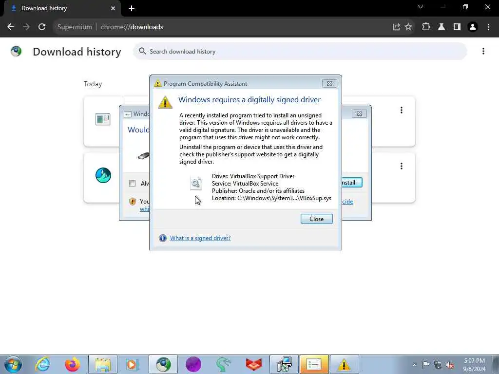Open Action Center flag in the tray

[426, 365]
